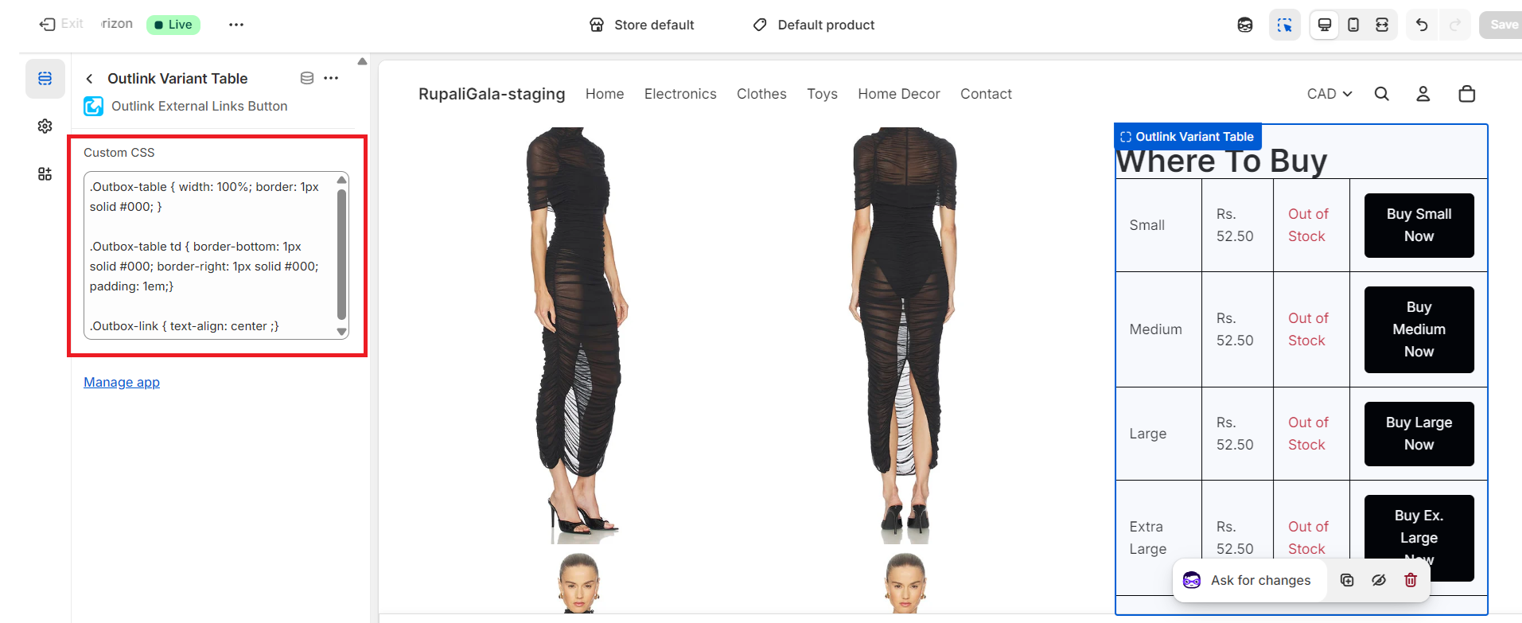This screenshot has width=1522, height=623.
Task: Open the Electronics navigation menu item
Action: tap(680, 94)
